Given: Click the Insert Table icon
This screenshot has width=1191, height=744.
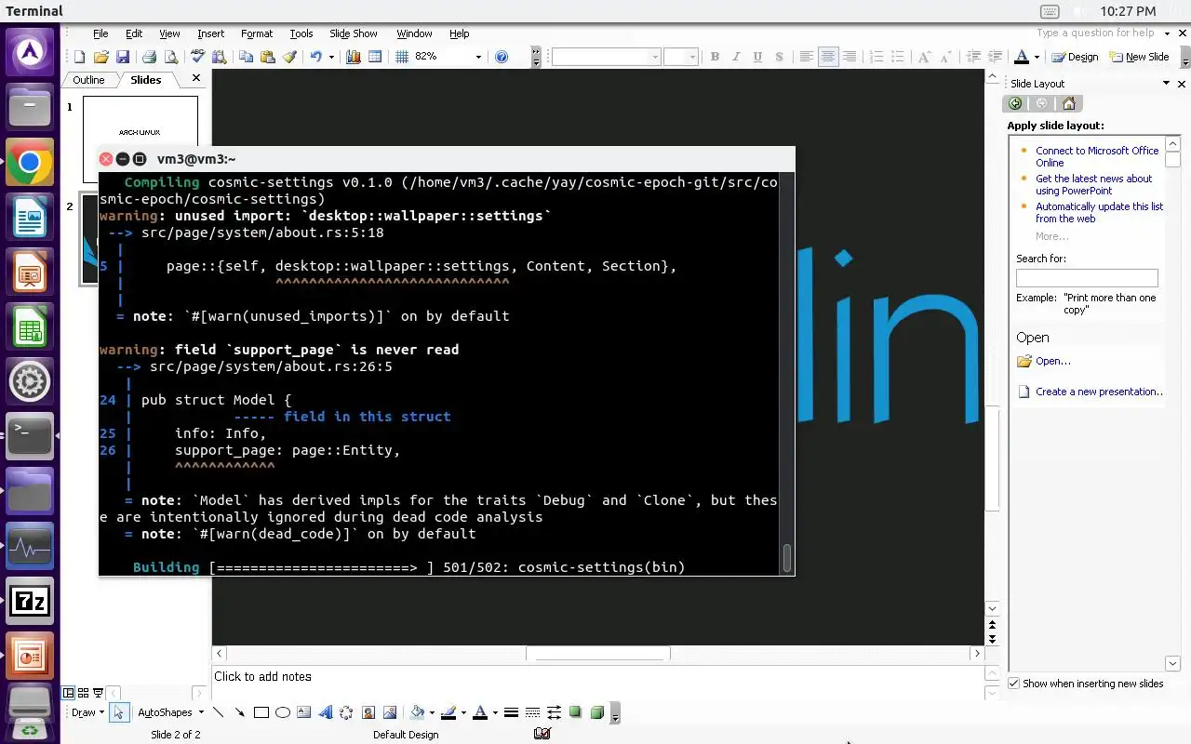Looking at the screenshot, I should click(375, 57).
